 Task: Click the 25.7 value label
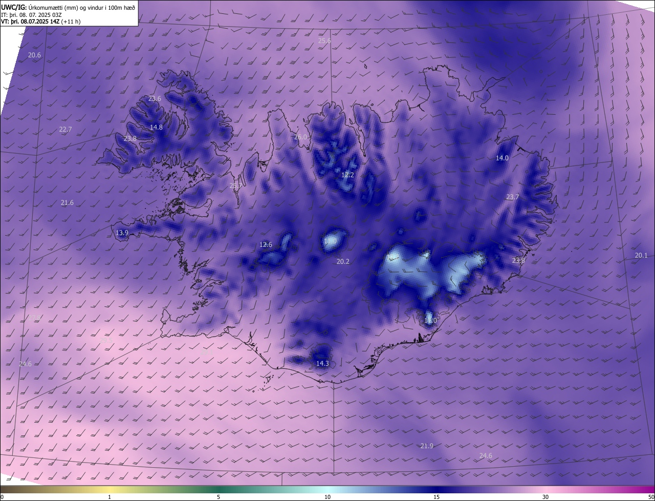pyautogui.click(x=235, y=186)
